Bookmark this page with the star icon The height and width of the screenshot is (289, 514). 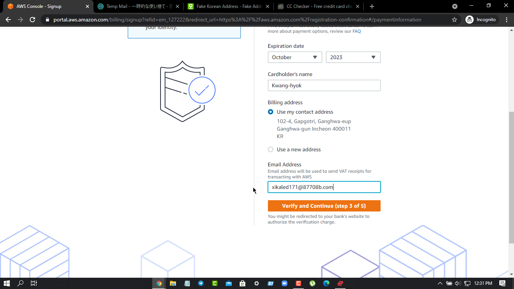[454, 20]
